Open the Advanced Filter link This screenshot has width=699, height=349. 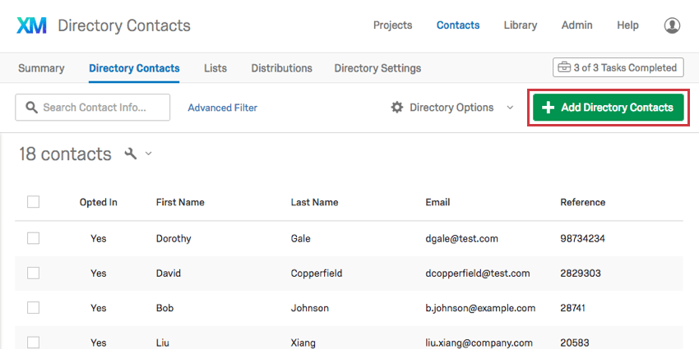[x=223, y=108]
